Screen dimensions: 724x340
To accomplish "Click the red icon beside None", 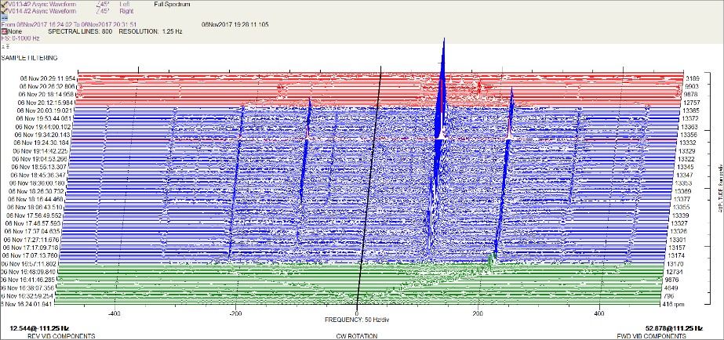I will [3, 31].
